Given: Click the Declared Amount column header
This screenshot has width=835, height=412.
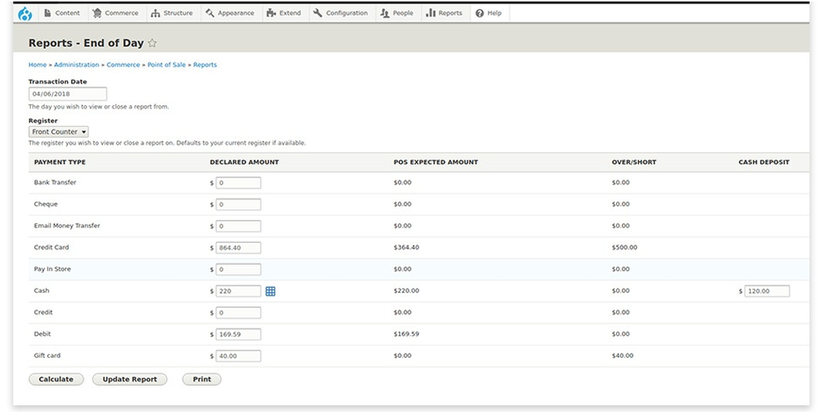Looking at the screenshot, I should pos(245,162).
